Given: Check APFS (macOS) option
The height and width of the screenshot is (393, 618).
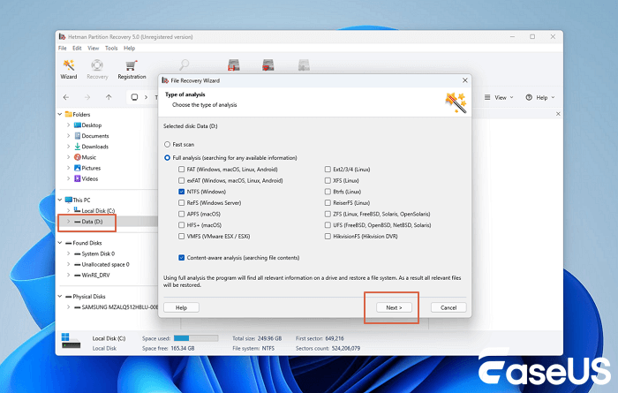Looking at the screenshot, I should click(x=181, y=214).
